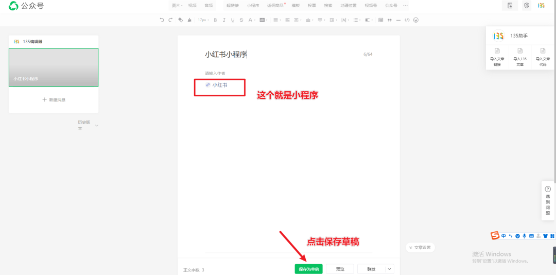This screenshot has width=556, height=275.
Task: Click the shield search icon
Action: point(527,5)
